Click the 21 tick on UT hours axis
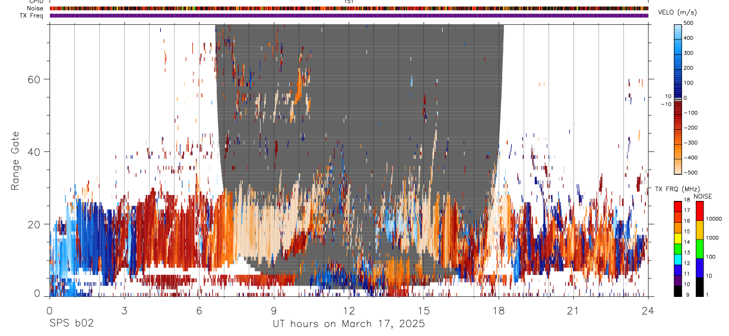The image size is (729, 336). coord(573,311)
